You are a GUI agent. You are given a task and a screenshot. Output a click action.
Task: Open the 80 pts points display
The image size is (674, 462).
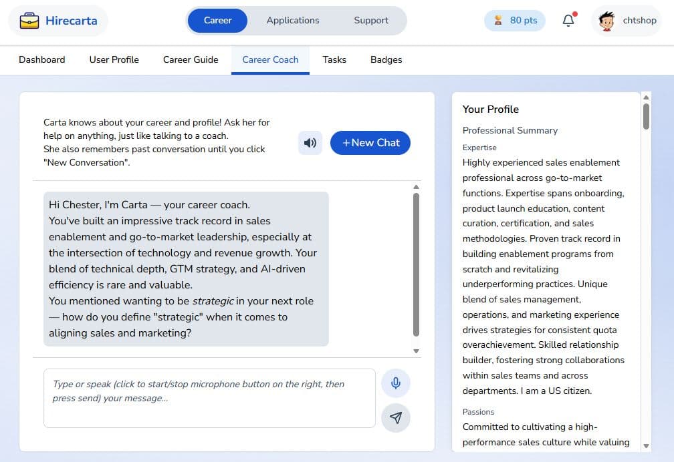[515, 21]
